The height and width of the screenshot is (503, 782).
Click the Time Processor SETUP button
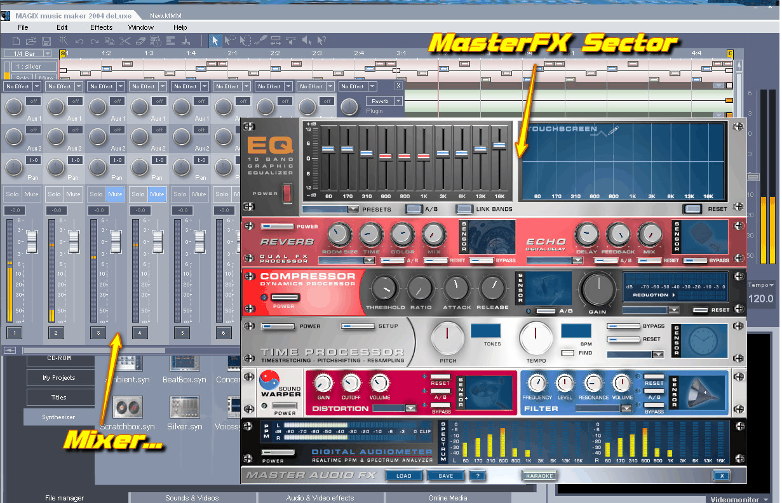coord(358,326)
